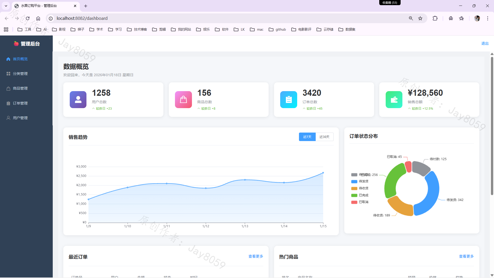Toggle the gray 待付款 legend swatch

pyautogui.click(x=354, y=175)
